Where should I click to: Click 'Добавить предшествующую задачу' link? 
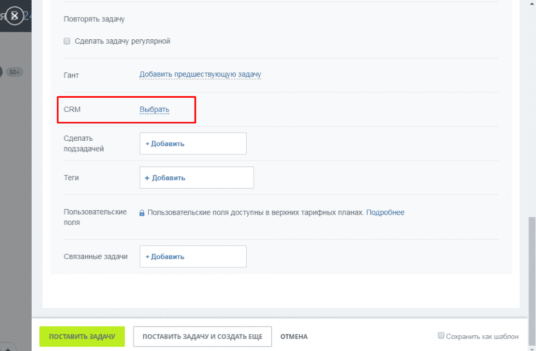point(200,74)
